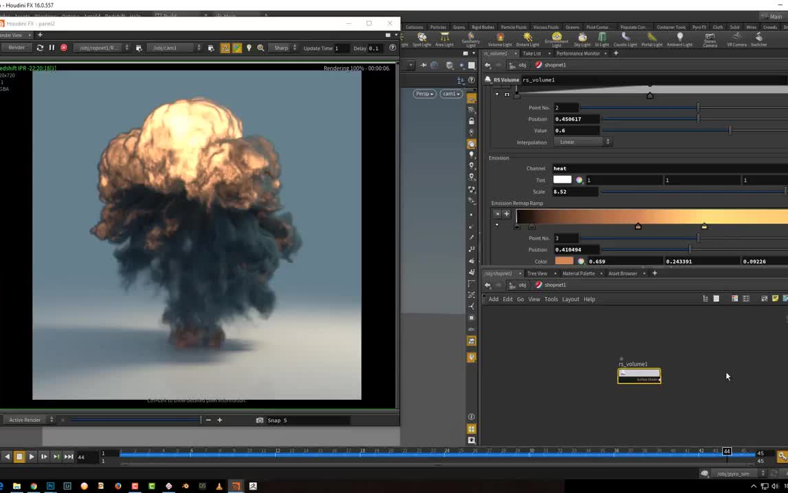Image resolution: width=788 pixels, height=493 pixels.
Task: Click the Emission Tint white color swatch
Action: [x=562, y=179]
